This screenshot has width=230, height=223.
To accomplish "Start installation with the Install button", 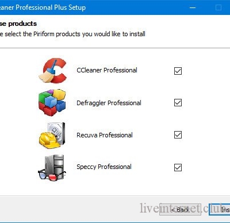I will (x=220, y=210).
